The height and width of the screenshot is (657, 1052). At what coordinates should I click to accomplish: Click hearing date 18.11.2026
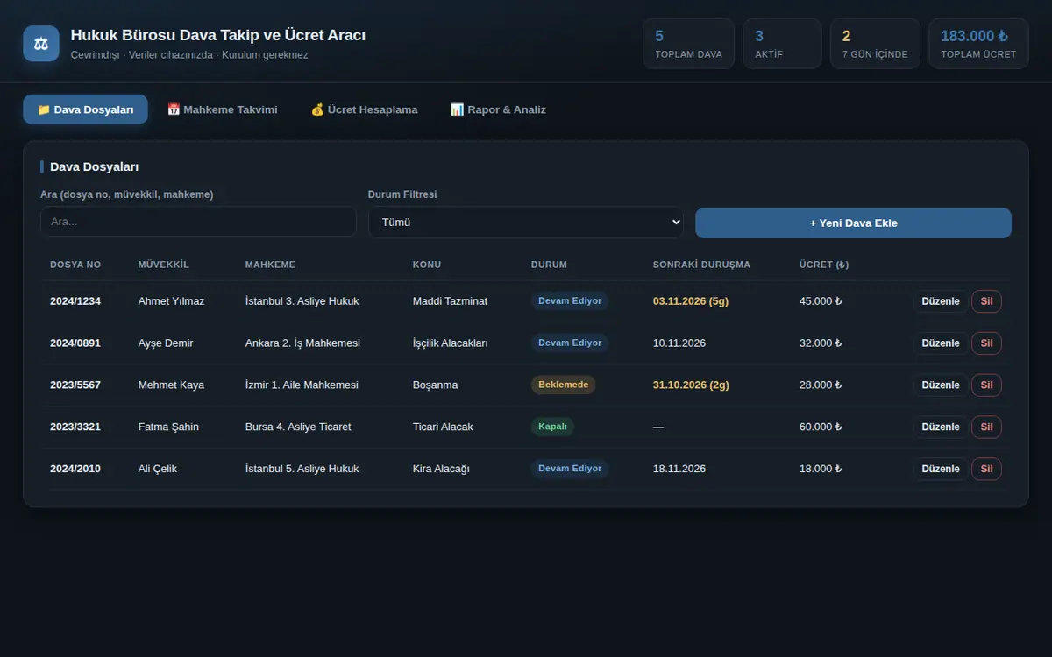pyautogui.click(x=679, y=469)
